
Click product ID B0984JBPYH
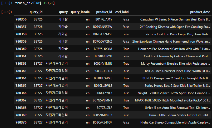coord(103,56)
